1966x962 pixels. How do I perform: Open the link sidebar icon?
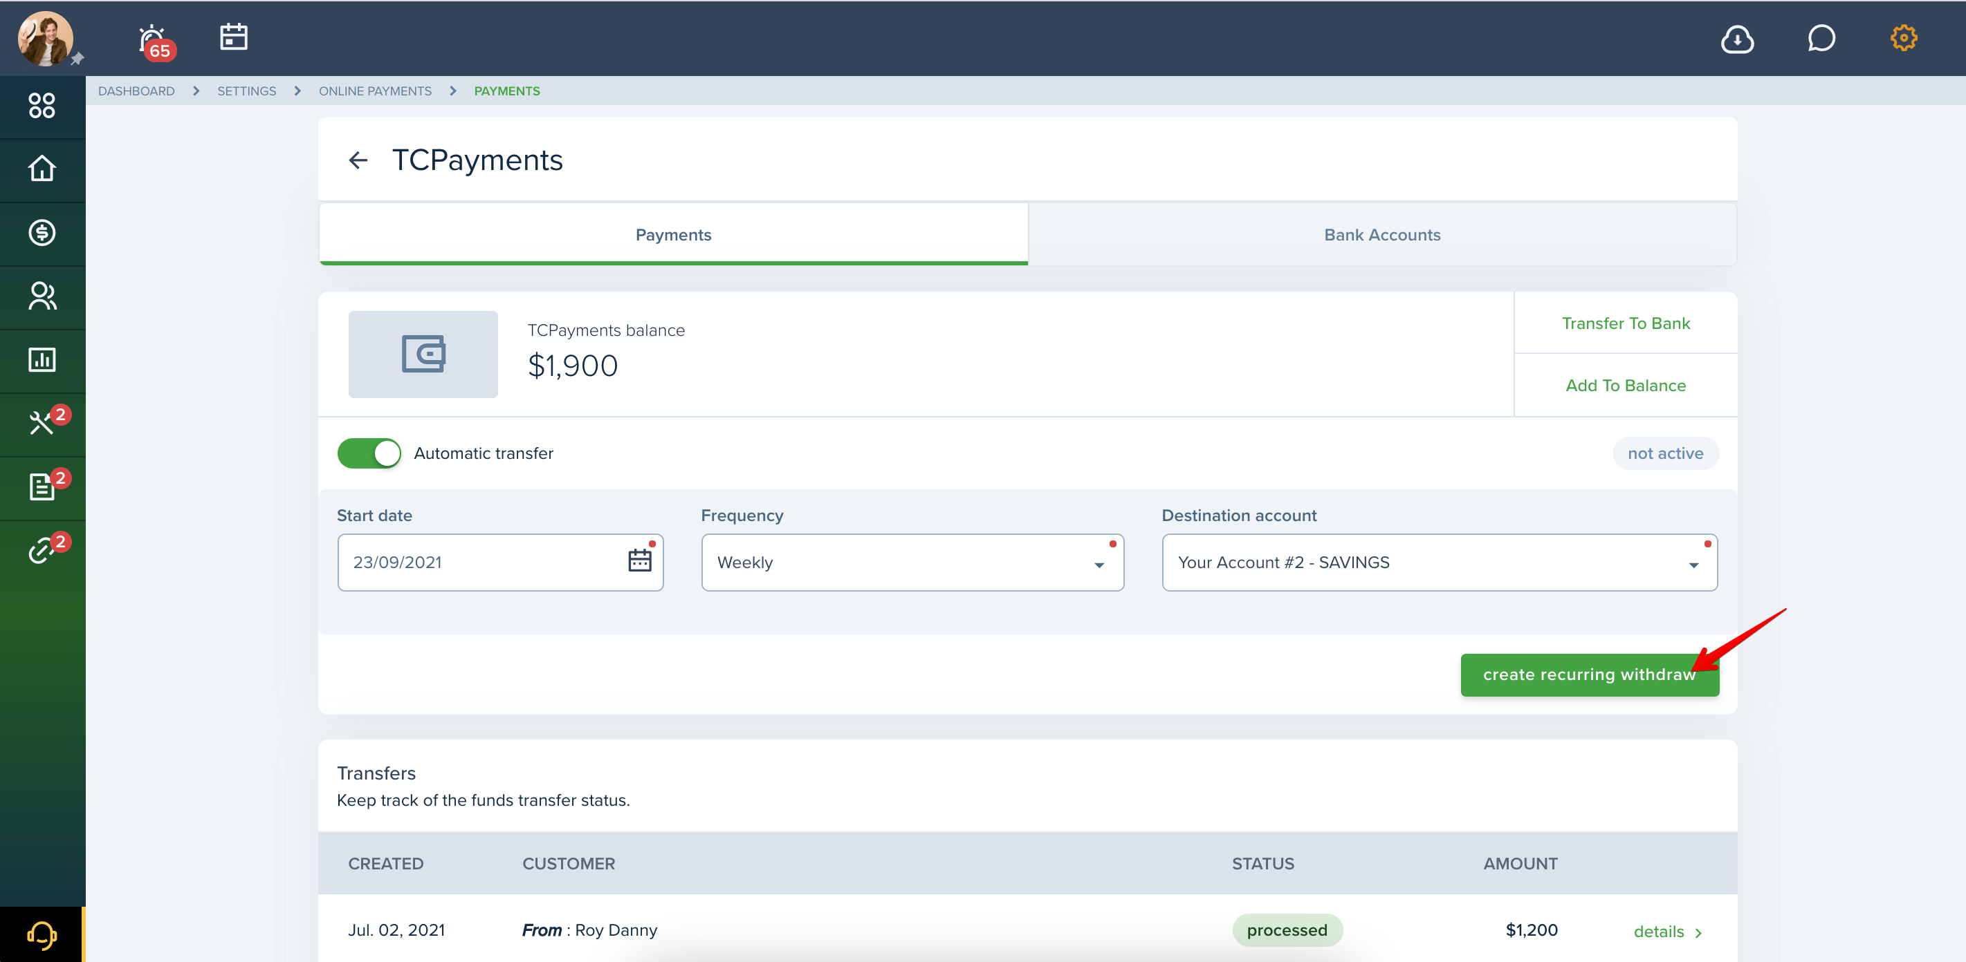coord(42,550)
